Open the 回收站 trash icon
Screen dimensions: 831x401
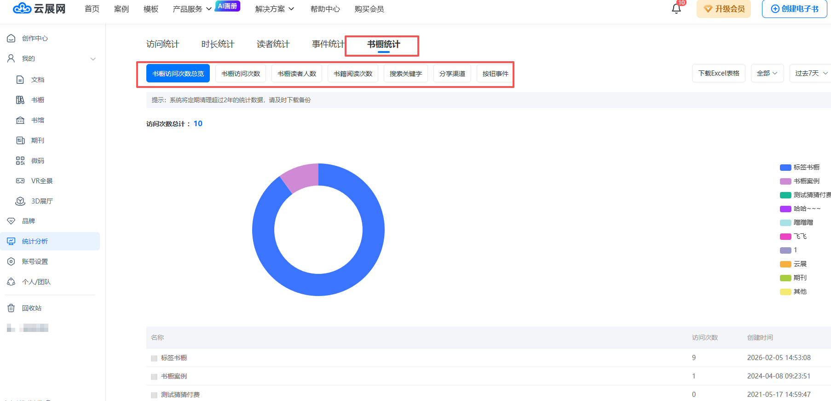(x=11, y=308)
